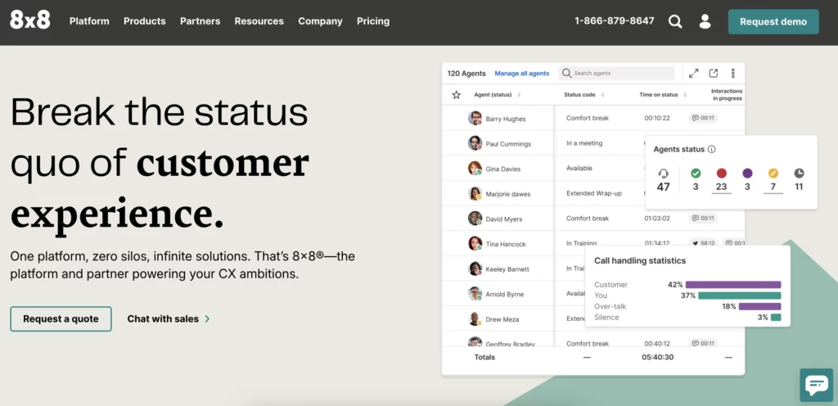Sort by Status code column arrows
The width and height of the screenshot is (838, 406).
coord(602,95)
